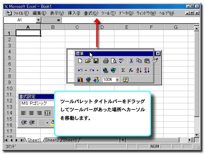Switch to the Sheet3 tab
Viewport: 205px width, 155px height.
[x=70, y=140]
